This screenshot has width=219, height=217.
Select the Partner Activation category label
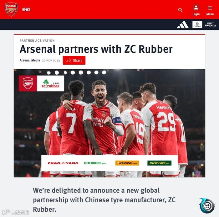coord(37,40)
